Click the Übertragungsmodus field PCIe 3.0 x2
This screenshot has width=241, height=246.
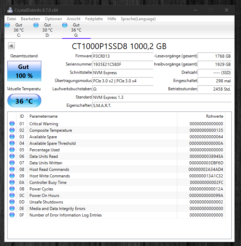point(123,81)
